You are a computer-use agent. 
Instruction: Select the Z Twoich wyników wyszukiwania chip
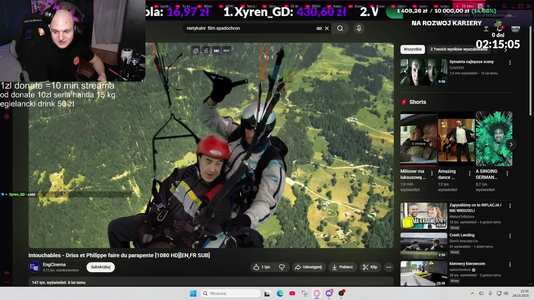(459, 49)
